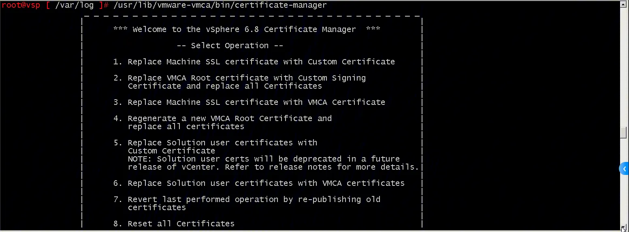Select option 2 Replace VMCA Root certificate
The width and height of the screenshot is (629, 232).
[239, 78]
